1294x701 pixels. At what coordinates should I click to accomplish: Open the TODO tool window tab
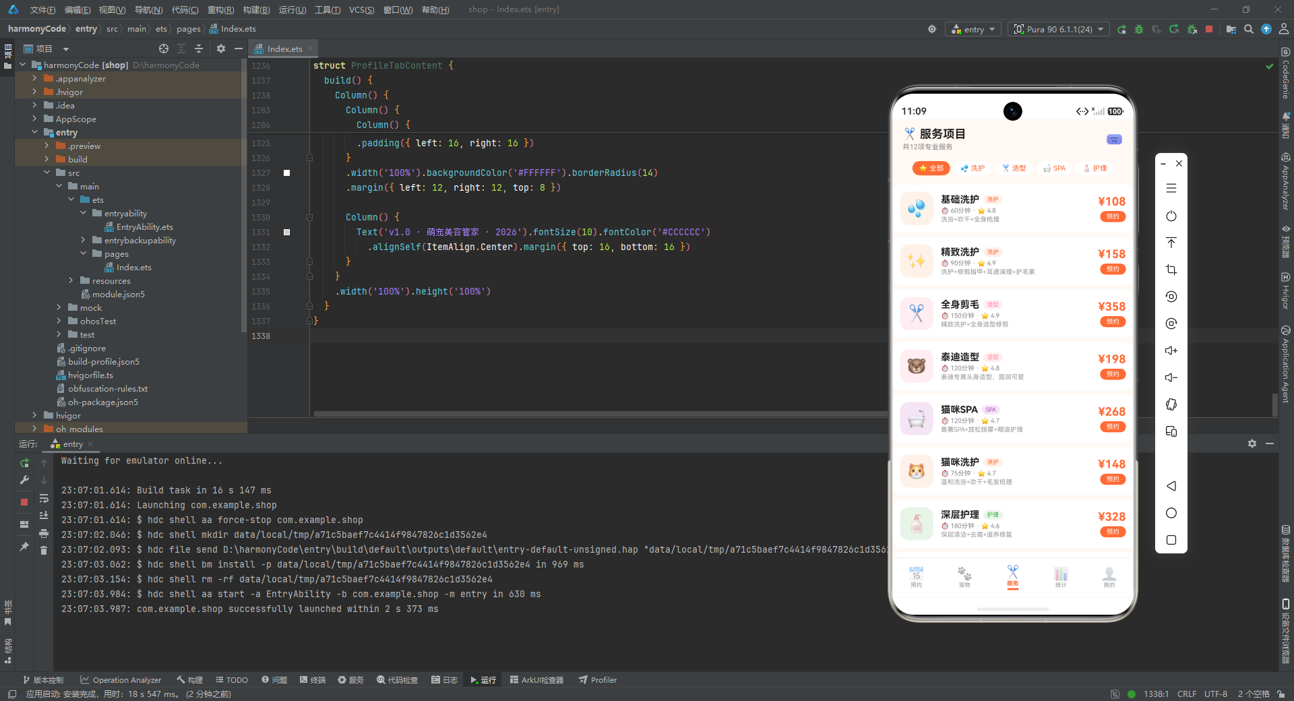tap(232, 680)
